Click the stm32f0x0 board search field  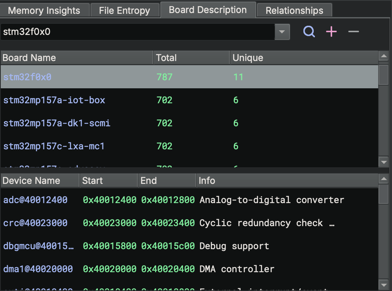coord(137,32)
